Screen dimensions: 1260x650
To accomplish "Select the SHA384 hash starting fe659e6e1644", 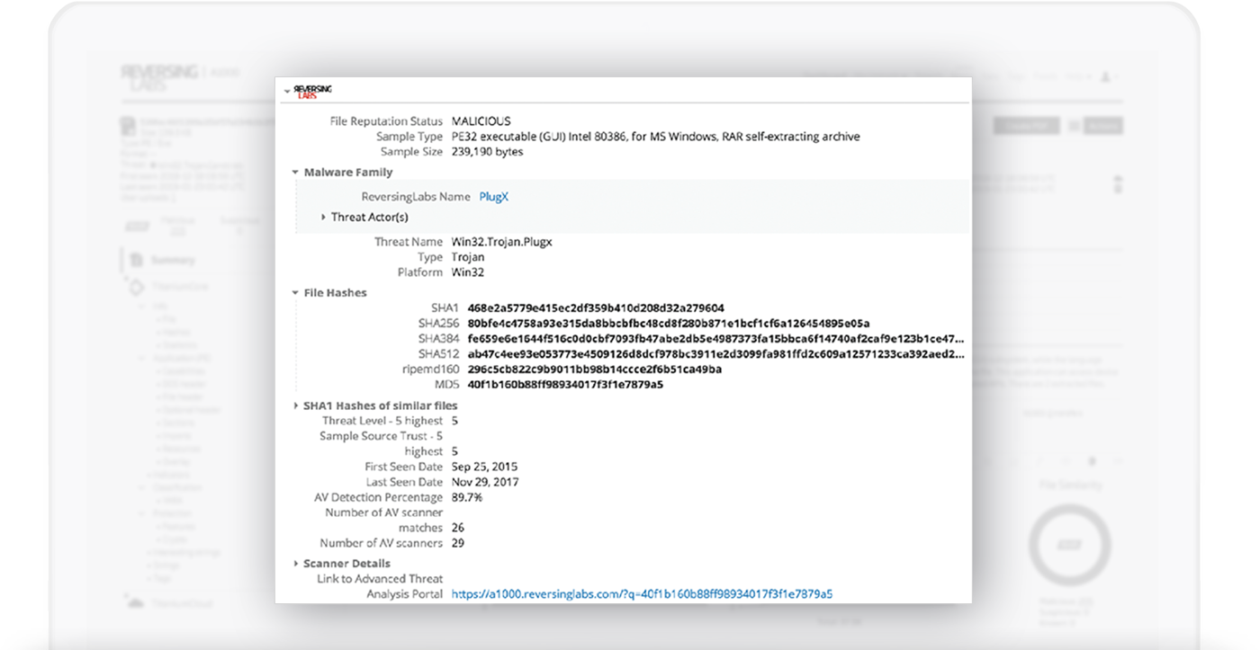I will (715, 339).
